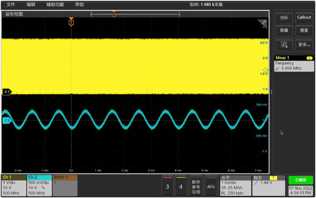Open the 文件 menu
The width and height of the screenshot is (316, 198).
coord(10,4)
